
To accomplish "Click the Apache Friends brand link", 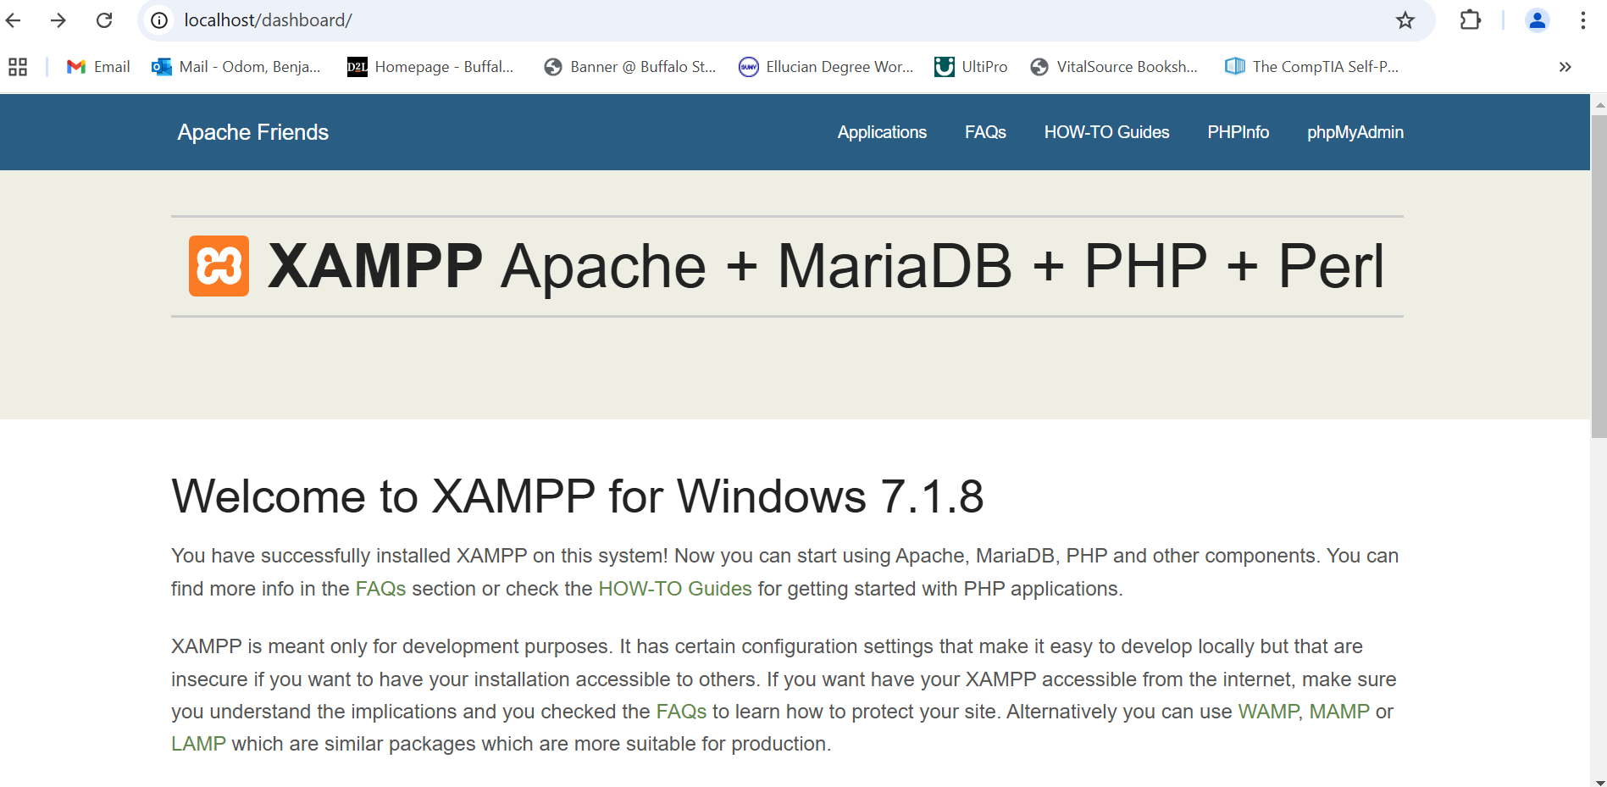I will [252, 132].
